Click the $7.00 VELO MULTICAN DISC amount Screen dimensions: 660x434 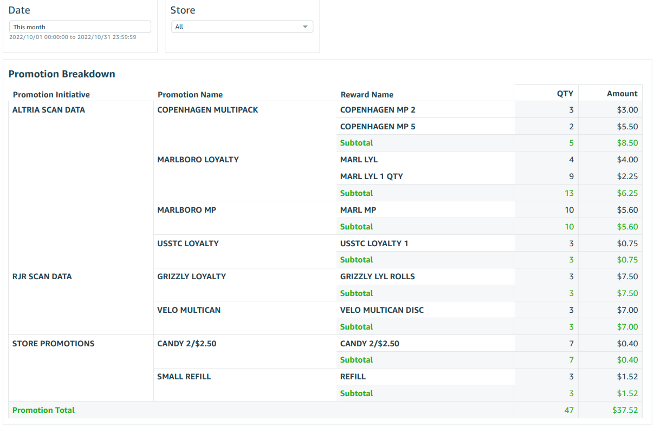(627, 310)
